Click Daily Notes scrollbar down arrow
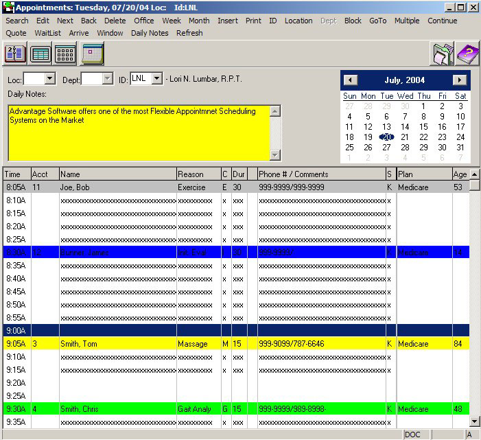Image resolution: width=481 pixels, height=440 pixels. pos(275,155)
